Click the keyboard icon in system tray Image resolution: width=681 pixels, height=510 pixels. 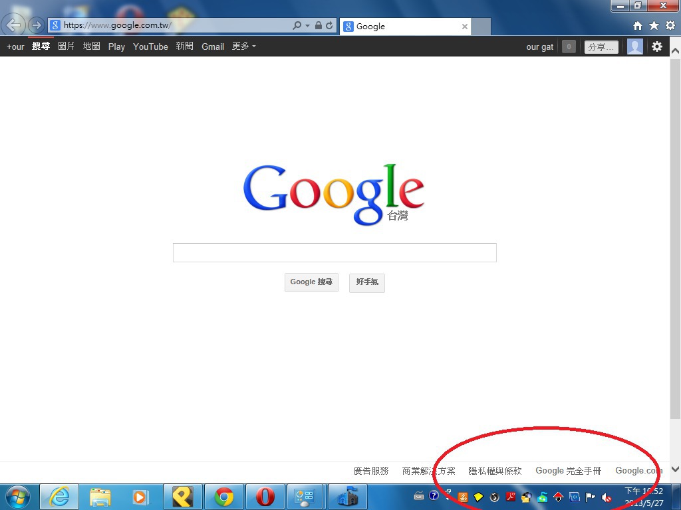pos(419,495)
